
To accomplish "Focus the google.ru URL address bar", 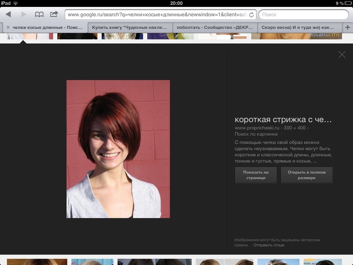I will pos(156,15).
